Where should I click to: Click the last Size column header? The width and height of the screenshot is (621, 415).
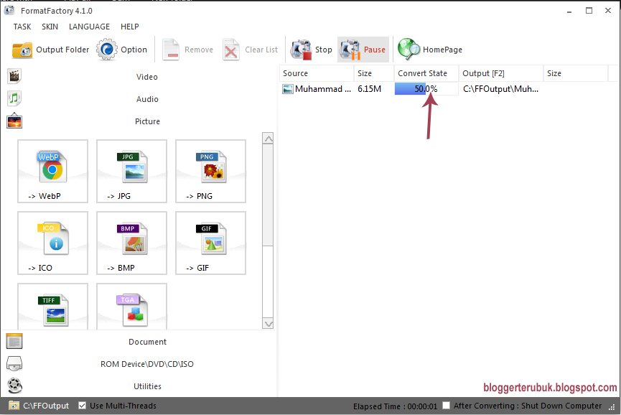(576, 73)
